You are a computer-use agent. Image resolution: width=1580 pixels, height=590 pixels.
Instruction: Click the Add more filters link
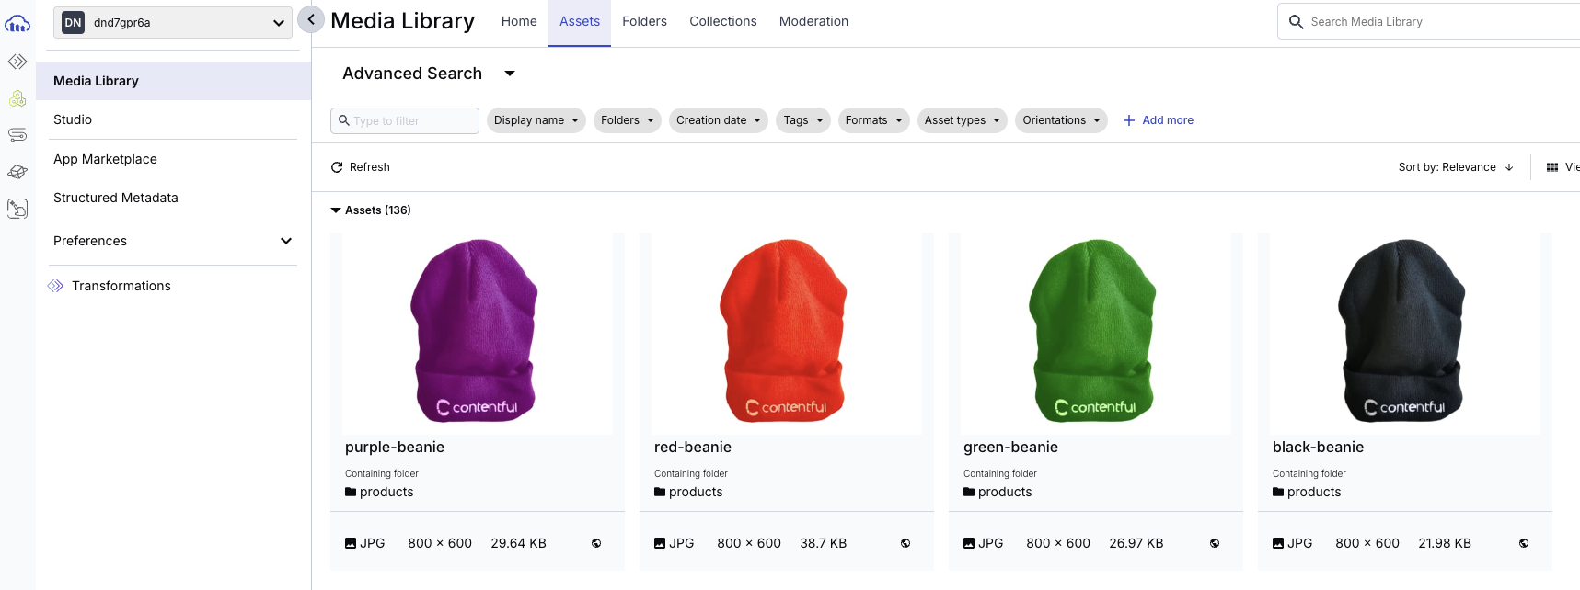(1158, 120)
